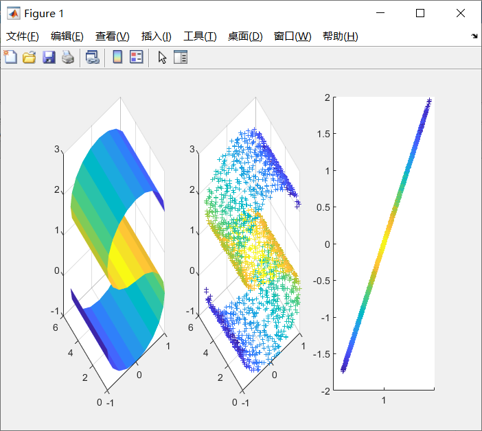This screenshot has width=482, height=431.
Task: Open the 编辑(E) menu
Action: pos(67,36)
